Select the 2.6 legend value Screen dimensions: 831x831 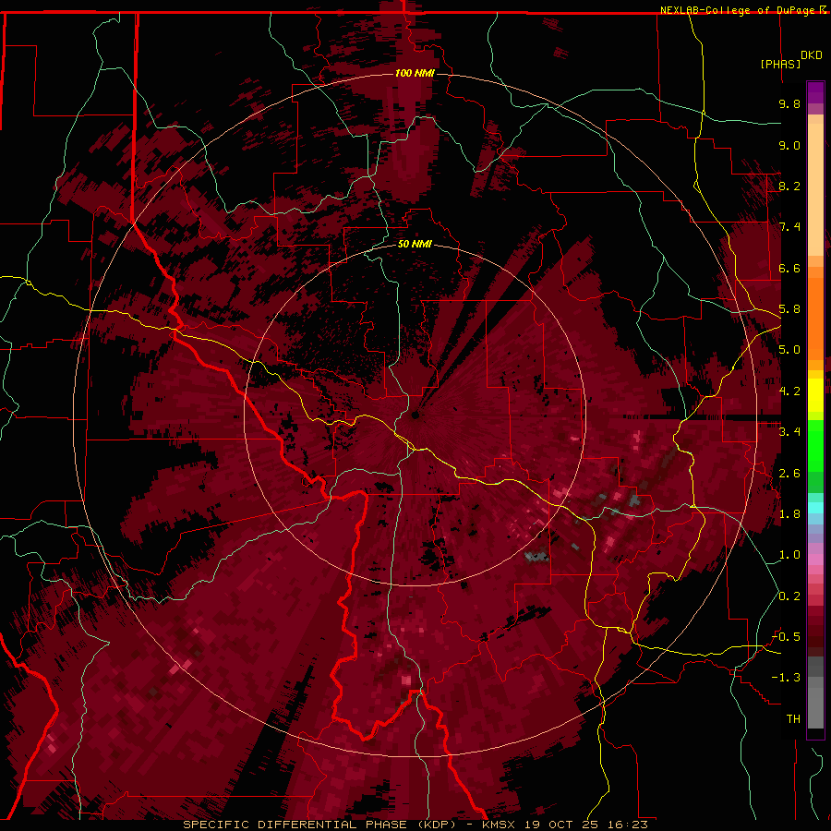(789, 474)
